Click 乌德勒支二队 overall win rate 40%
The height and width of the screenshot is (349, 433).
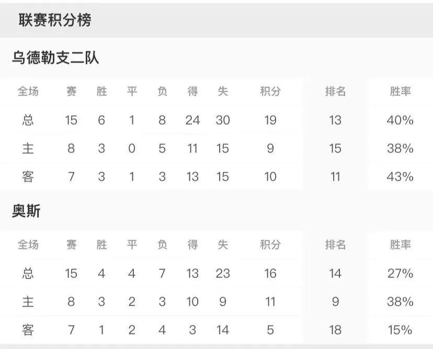(x=400, y=120)
